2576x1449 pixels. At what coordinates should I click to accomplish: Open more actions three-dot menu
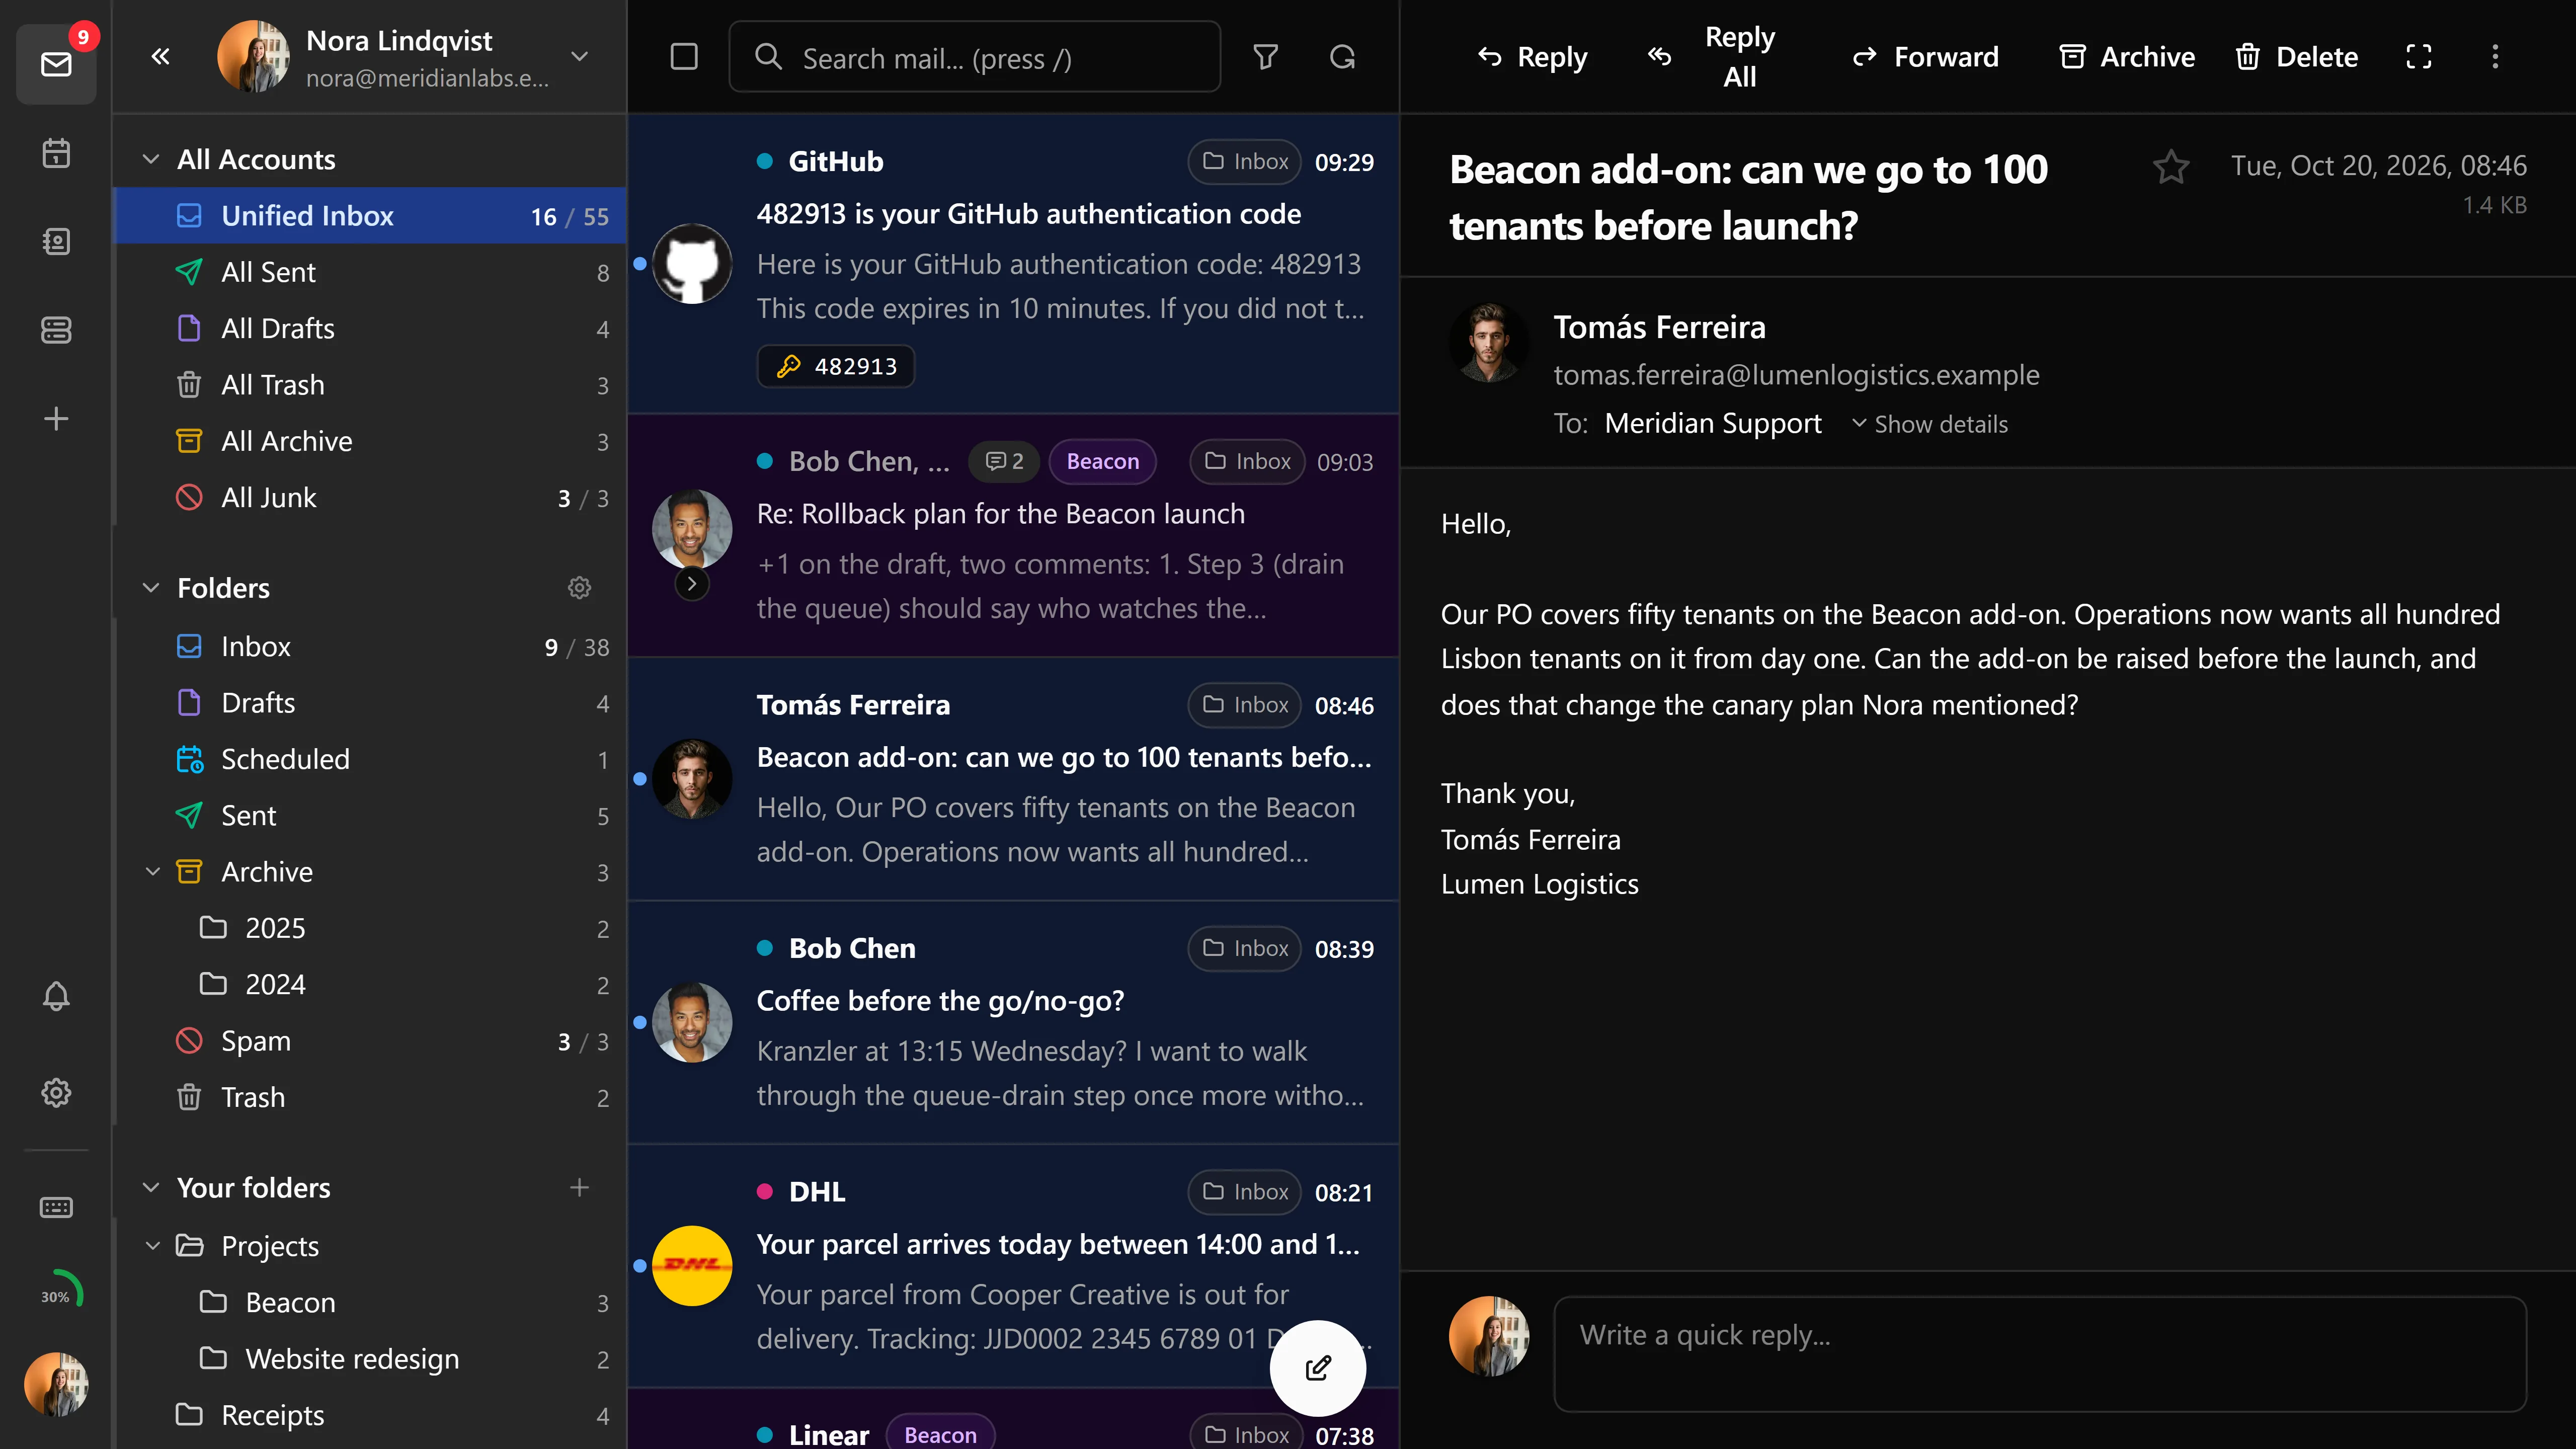(2495, 57)
